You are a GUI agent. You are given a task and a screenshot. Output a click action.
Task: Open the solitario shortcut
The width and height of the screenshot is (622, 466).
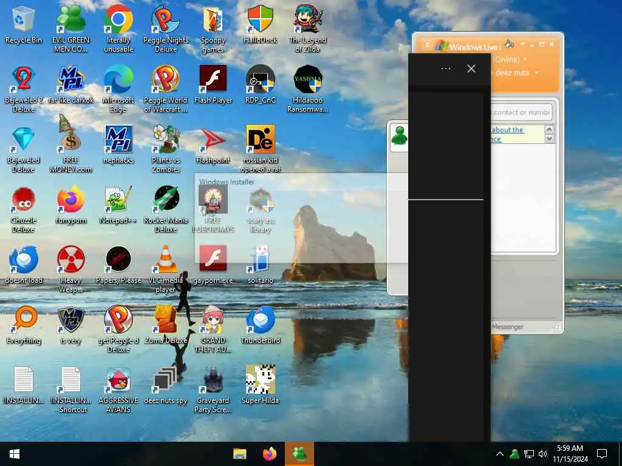tap(260, 265)
